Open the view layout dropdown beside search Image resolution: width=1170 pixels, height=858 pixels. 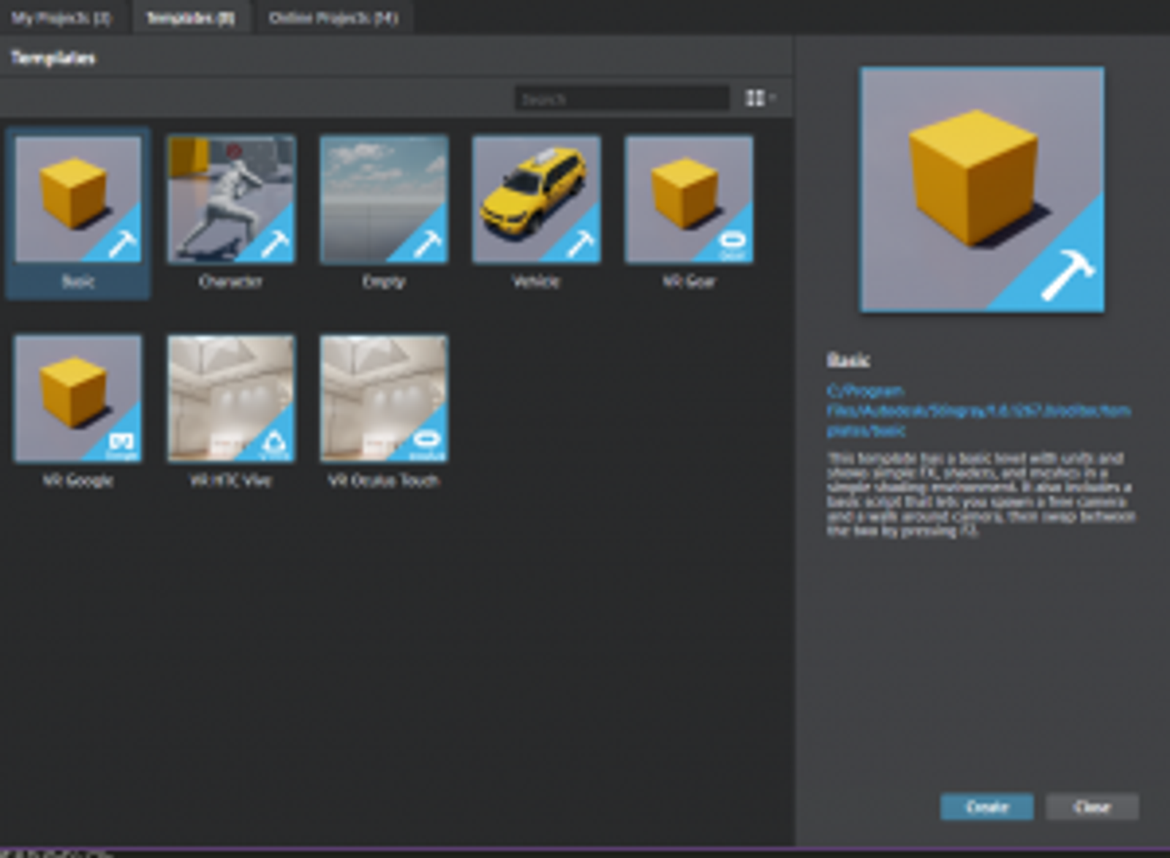760,98
